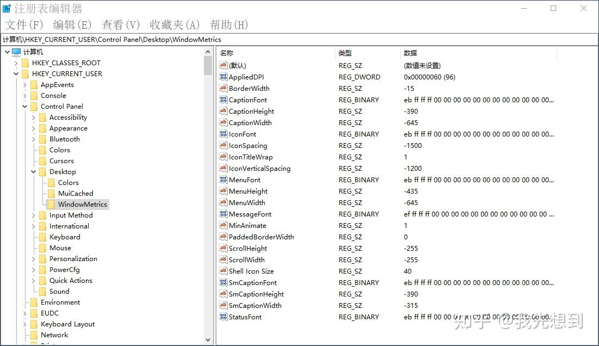Click the MuiCached folder icon

coord(51,194)
